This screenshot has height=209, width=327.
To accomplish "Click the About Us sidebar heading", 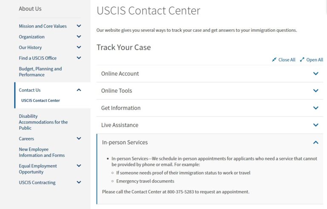I will 30,8.
